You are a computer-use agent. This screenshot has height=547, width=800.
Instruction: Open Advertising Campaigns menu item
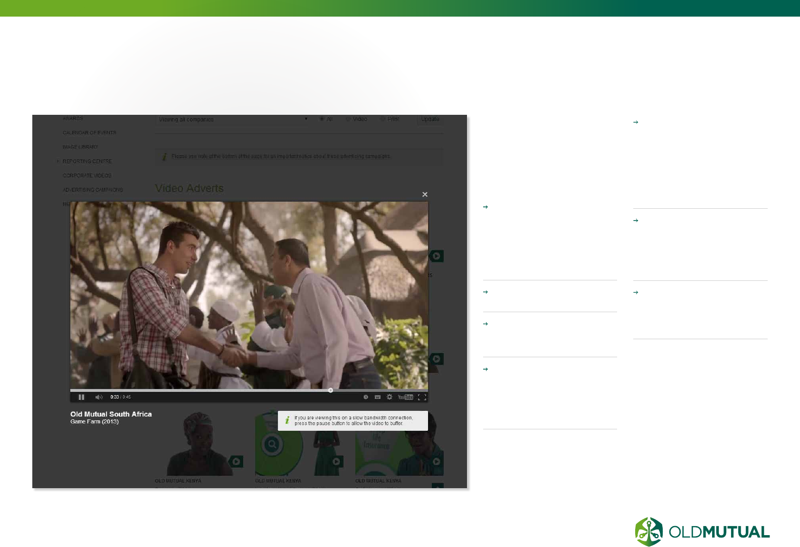pyautogui.click(x=93, y=190)
